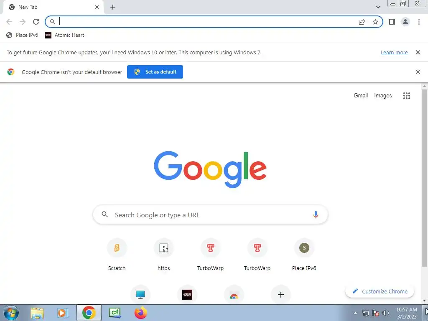This screenshot has width=428, height=321.
Task: Open Gmail link
Action: tap(361, 96)
